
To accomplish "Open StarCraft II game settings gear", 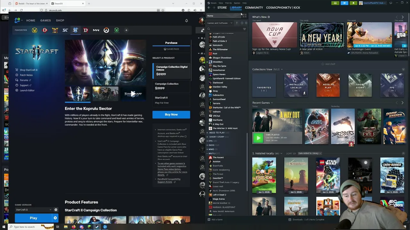I will 55,218.
